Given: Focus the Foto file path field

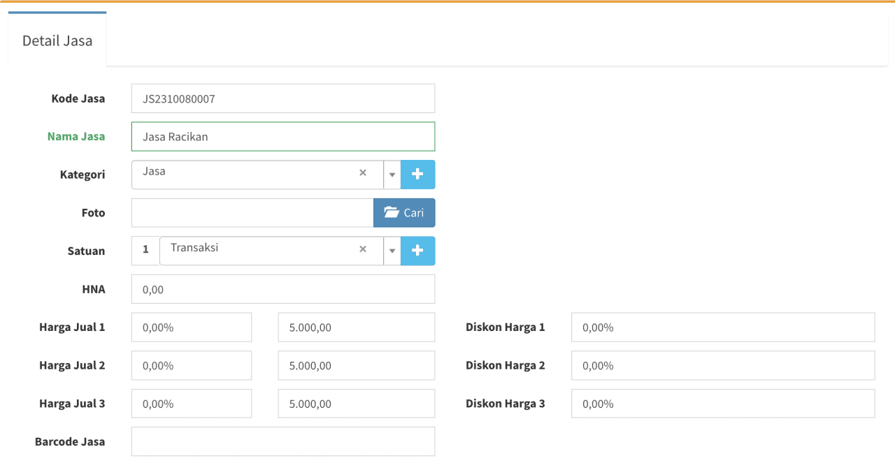Looking at the screenshot, I should click(x=252, y=213).
